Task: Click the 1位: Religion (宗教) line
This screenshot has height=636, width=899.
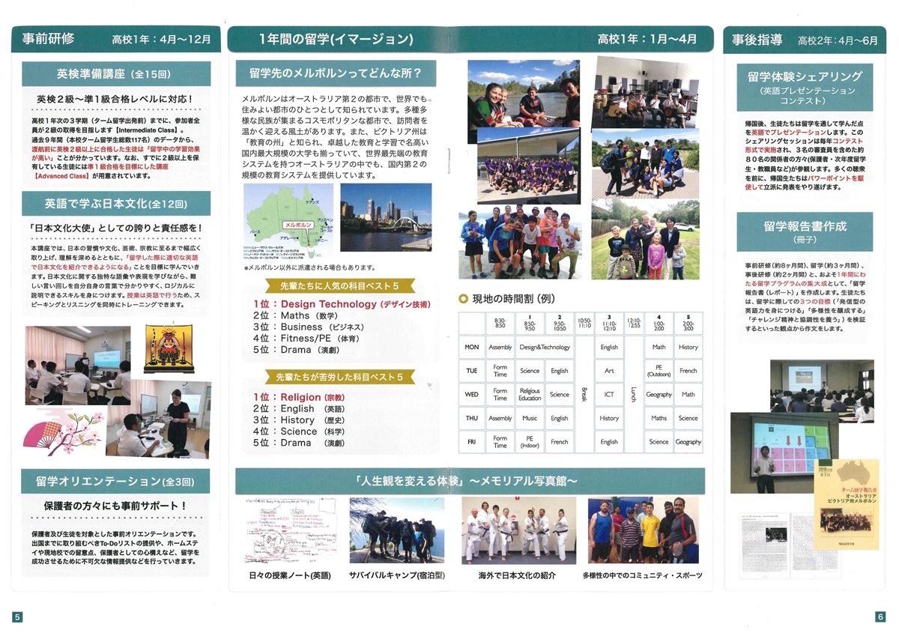Action: coord(298,397)
